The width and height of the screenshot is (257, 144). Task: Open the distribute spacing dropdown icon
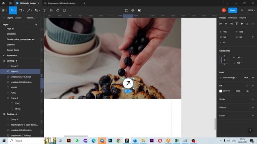click(x=253, y=24)
